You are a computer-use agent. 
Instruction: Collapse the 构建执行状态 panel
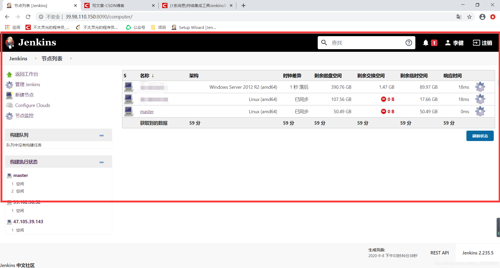pos(102,162)
